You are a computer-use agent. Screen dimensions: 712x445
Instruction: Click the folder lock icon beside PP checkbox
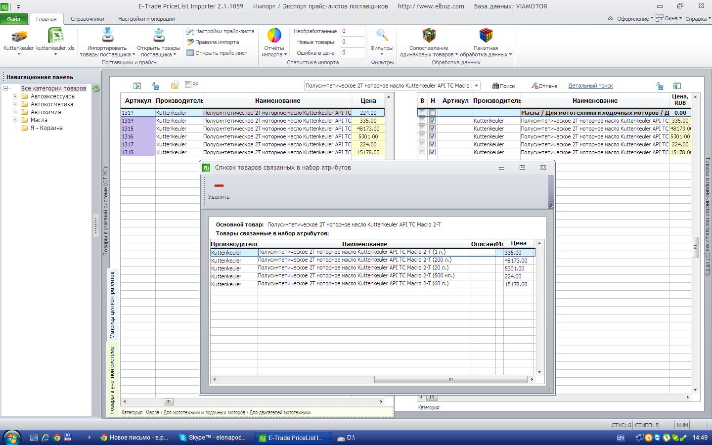(x=175, y=85)
